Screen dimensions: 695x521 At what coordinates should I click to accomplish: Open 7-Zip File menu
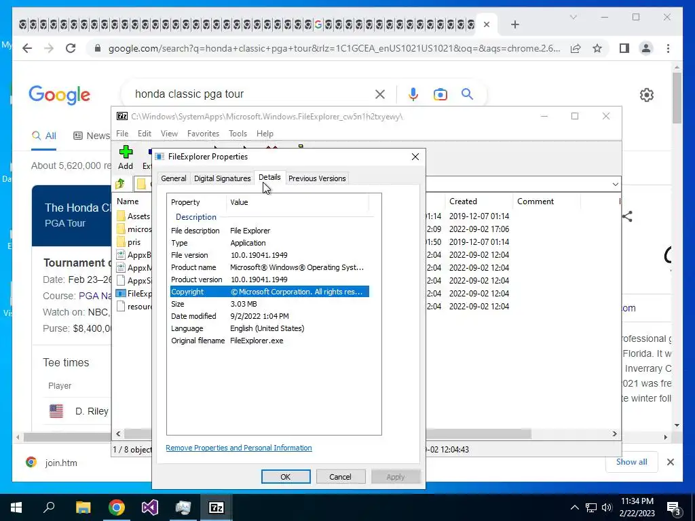click(122, 134)
